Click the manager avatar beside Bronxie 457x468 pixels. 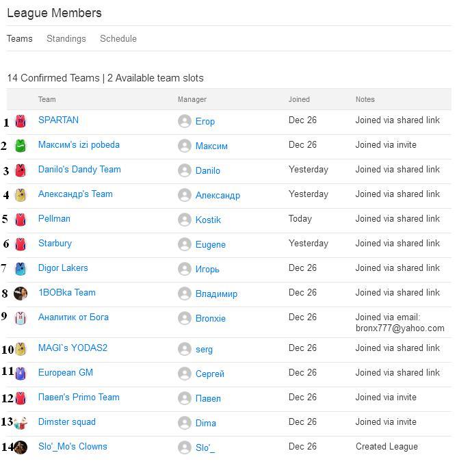184,318
